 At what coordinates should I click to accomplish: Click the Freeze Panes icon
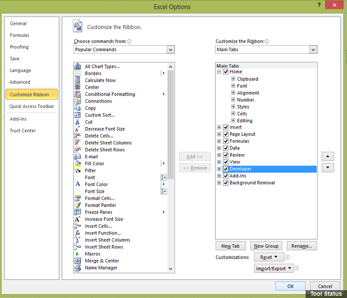point(78,212)
